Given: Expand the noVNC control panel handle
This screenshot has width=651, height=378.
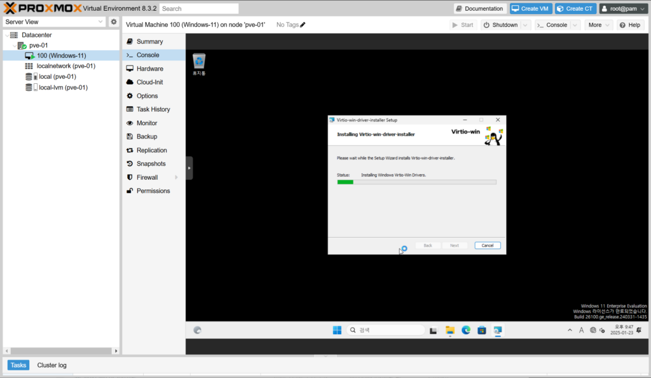Looking at the screenshot, I should click(189, 168).
